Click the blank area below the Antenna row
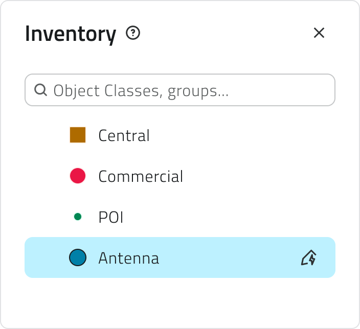The width and height of the screenshot is (360, 329). pos(180,303)
